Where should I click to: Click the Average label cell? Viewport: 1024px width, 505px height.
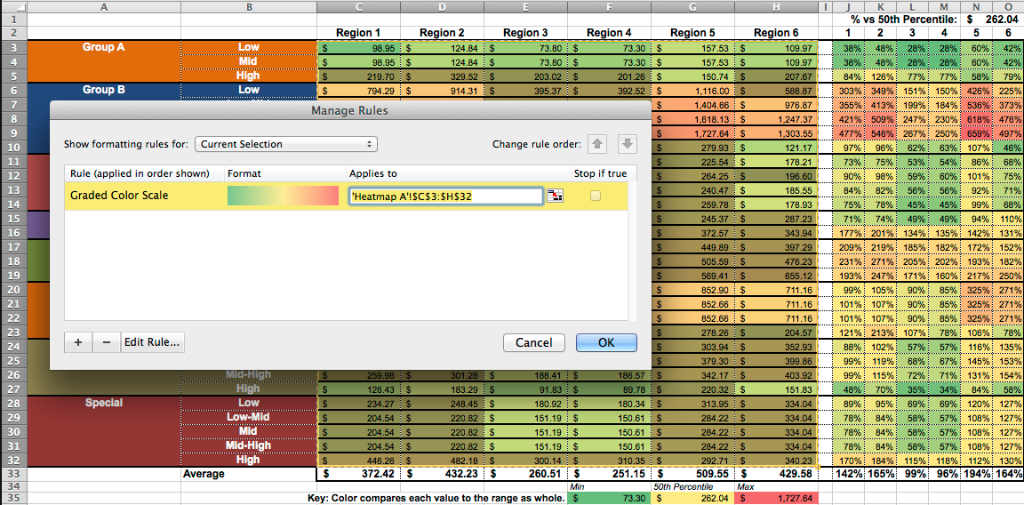pos(249,474)
